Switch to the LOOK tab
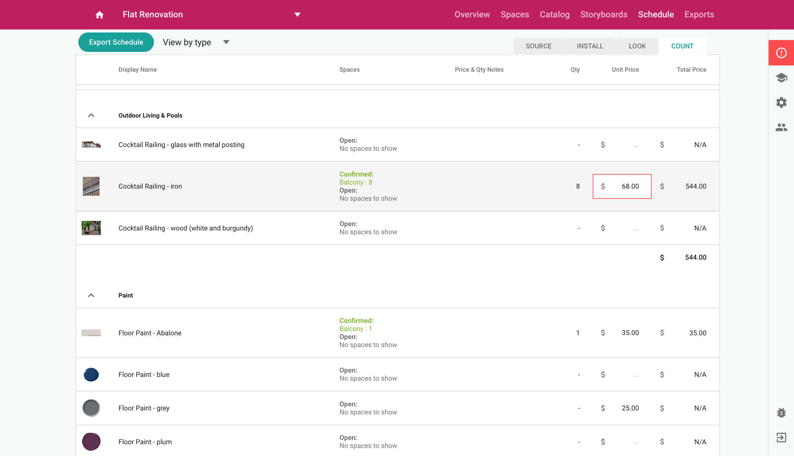 [x=637, y=46]
